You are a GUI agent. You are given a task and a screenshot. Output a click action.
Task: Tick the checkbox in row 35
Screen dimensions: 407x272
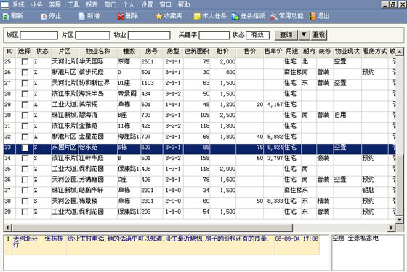tap(25, 169)
